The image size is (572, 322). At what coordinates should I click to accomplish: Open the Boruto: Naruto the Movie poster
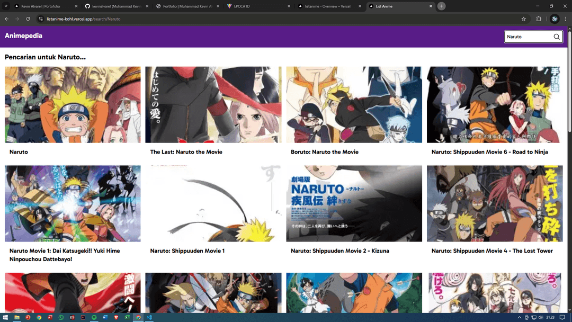coord(354,104)
